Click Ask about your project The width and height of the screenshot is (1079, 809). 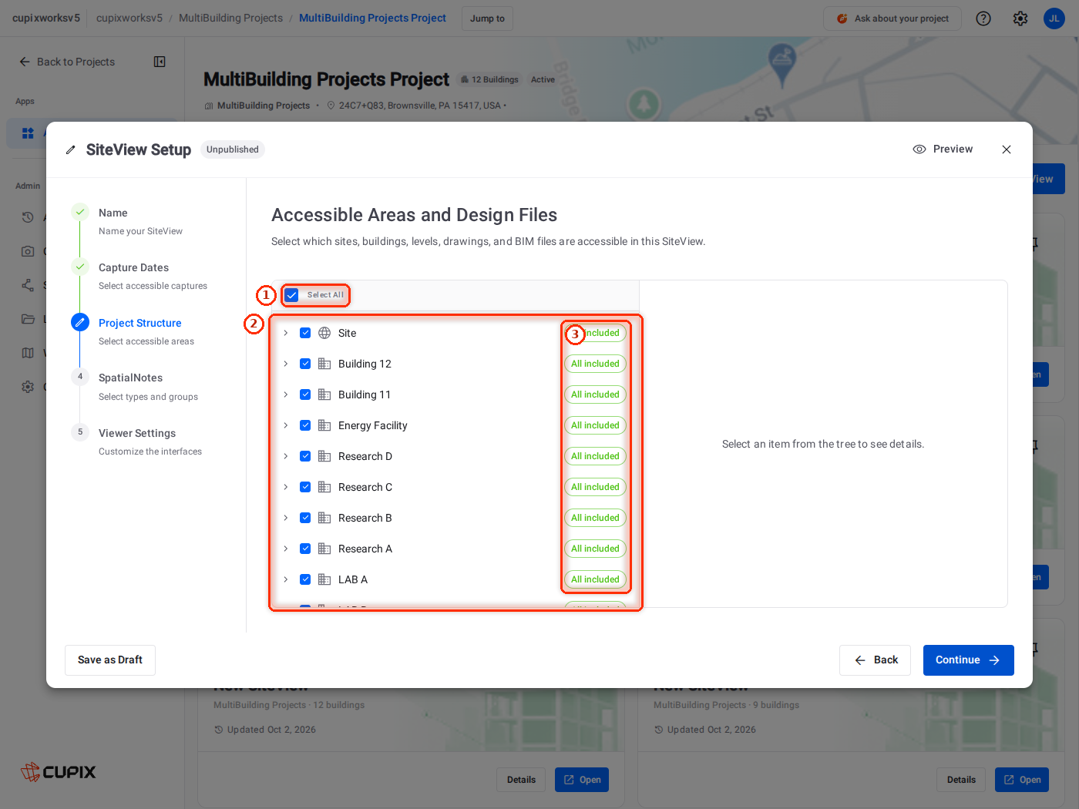pos(892,18)
